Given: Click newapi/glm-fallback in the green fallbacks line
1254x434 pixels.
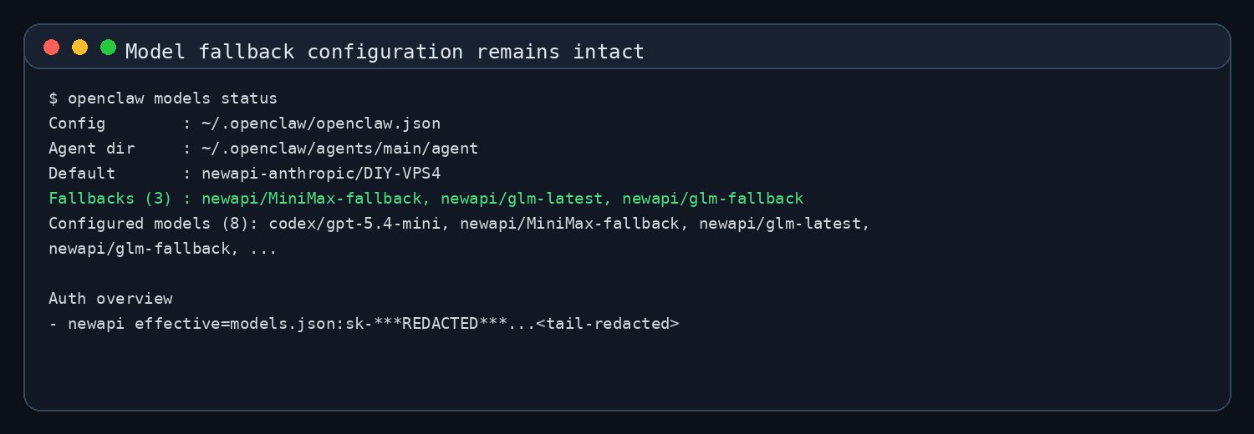Looking at the screenshot, I should pyautogui.click(x=713, y=199).
